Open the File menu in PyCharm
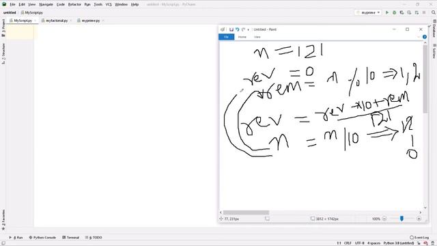 12,5
